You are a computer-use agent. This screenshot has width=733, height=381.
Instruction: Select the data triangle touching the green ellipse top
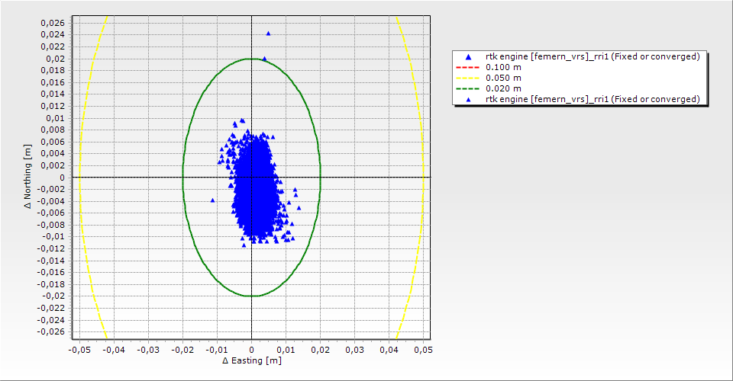[264, 59]
